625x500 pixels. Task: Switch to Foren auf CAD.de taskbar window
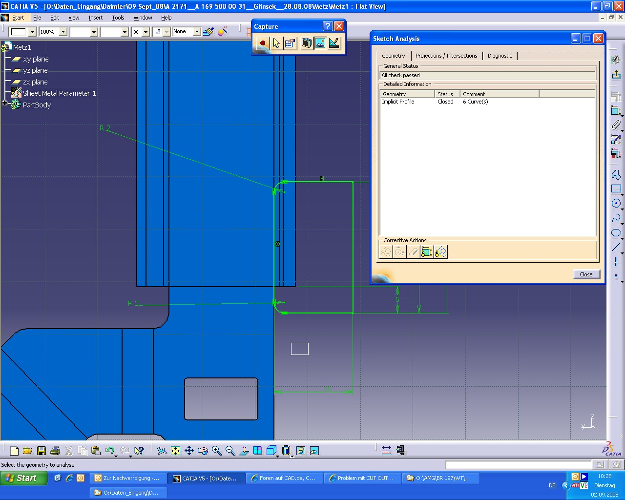pos(284,479)
